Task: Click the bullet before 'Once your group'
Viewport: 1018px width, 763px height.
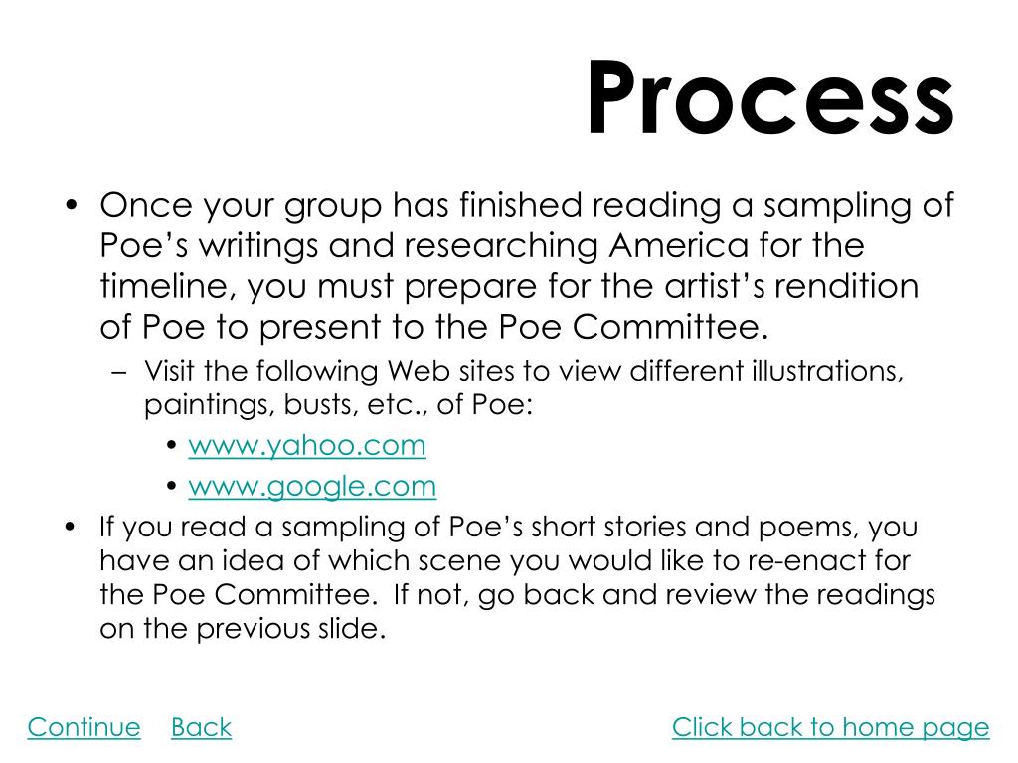Action: pyautogui.click(x=72, y=206)
